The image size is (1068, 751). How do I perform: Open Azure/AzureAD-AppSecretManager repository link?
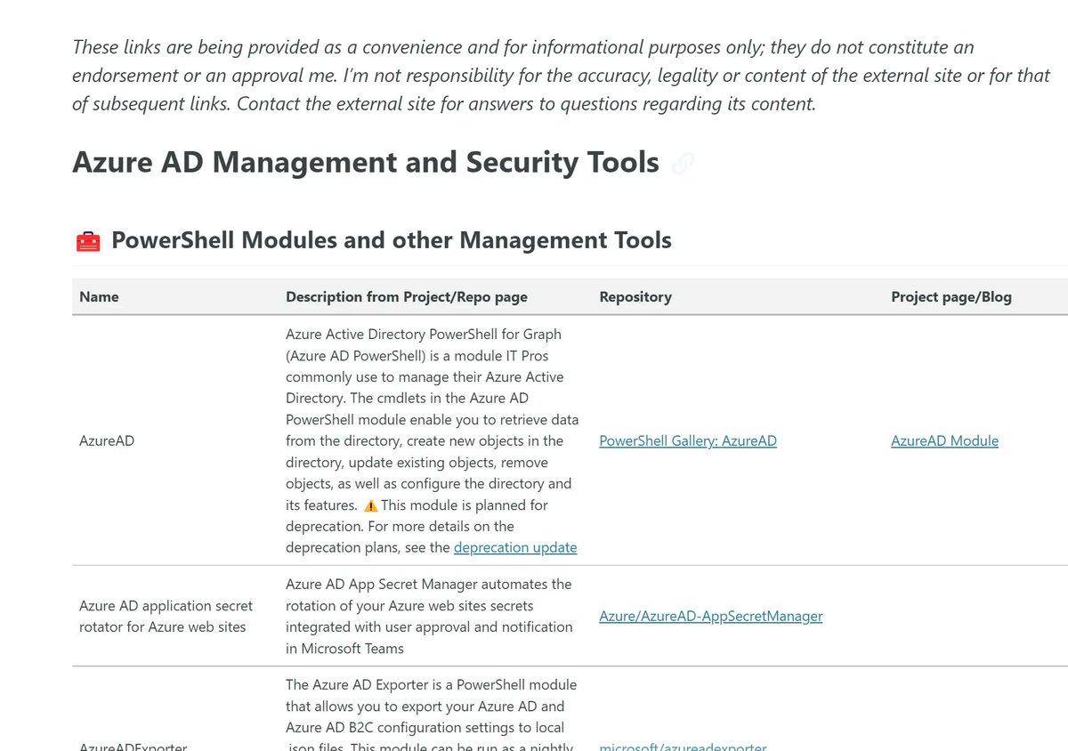tap(711, 616)
